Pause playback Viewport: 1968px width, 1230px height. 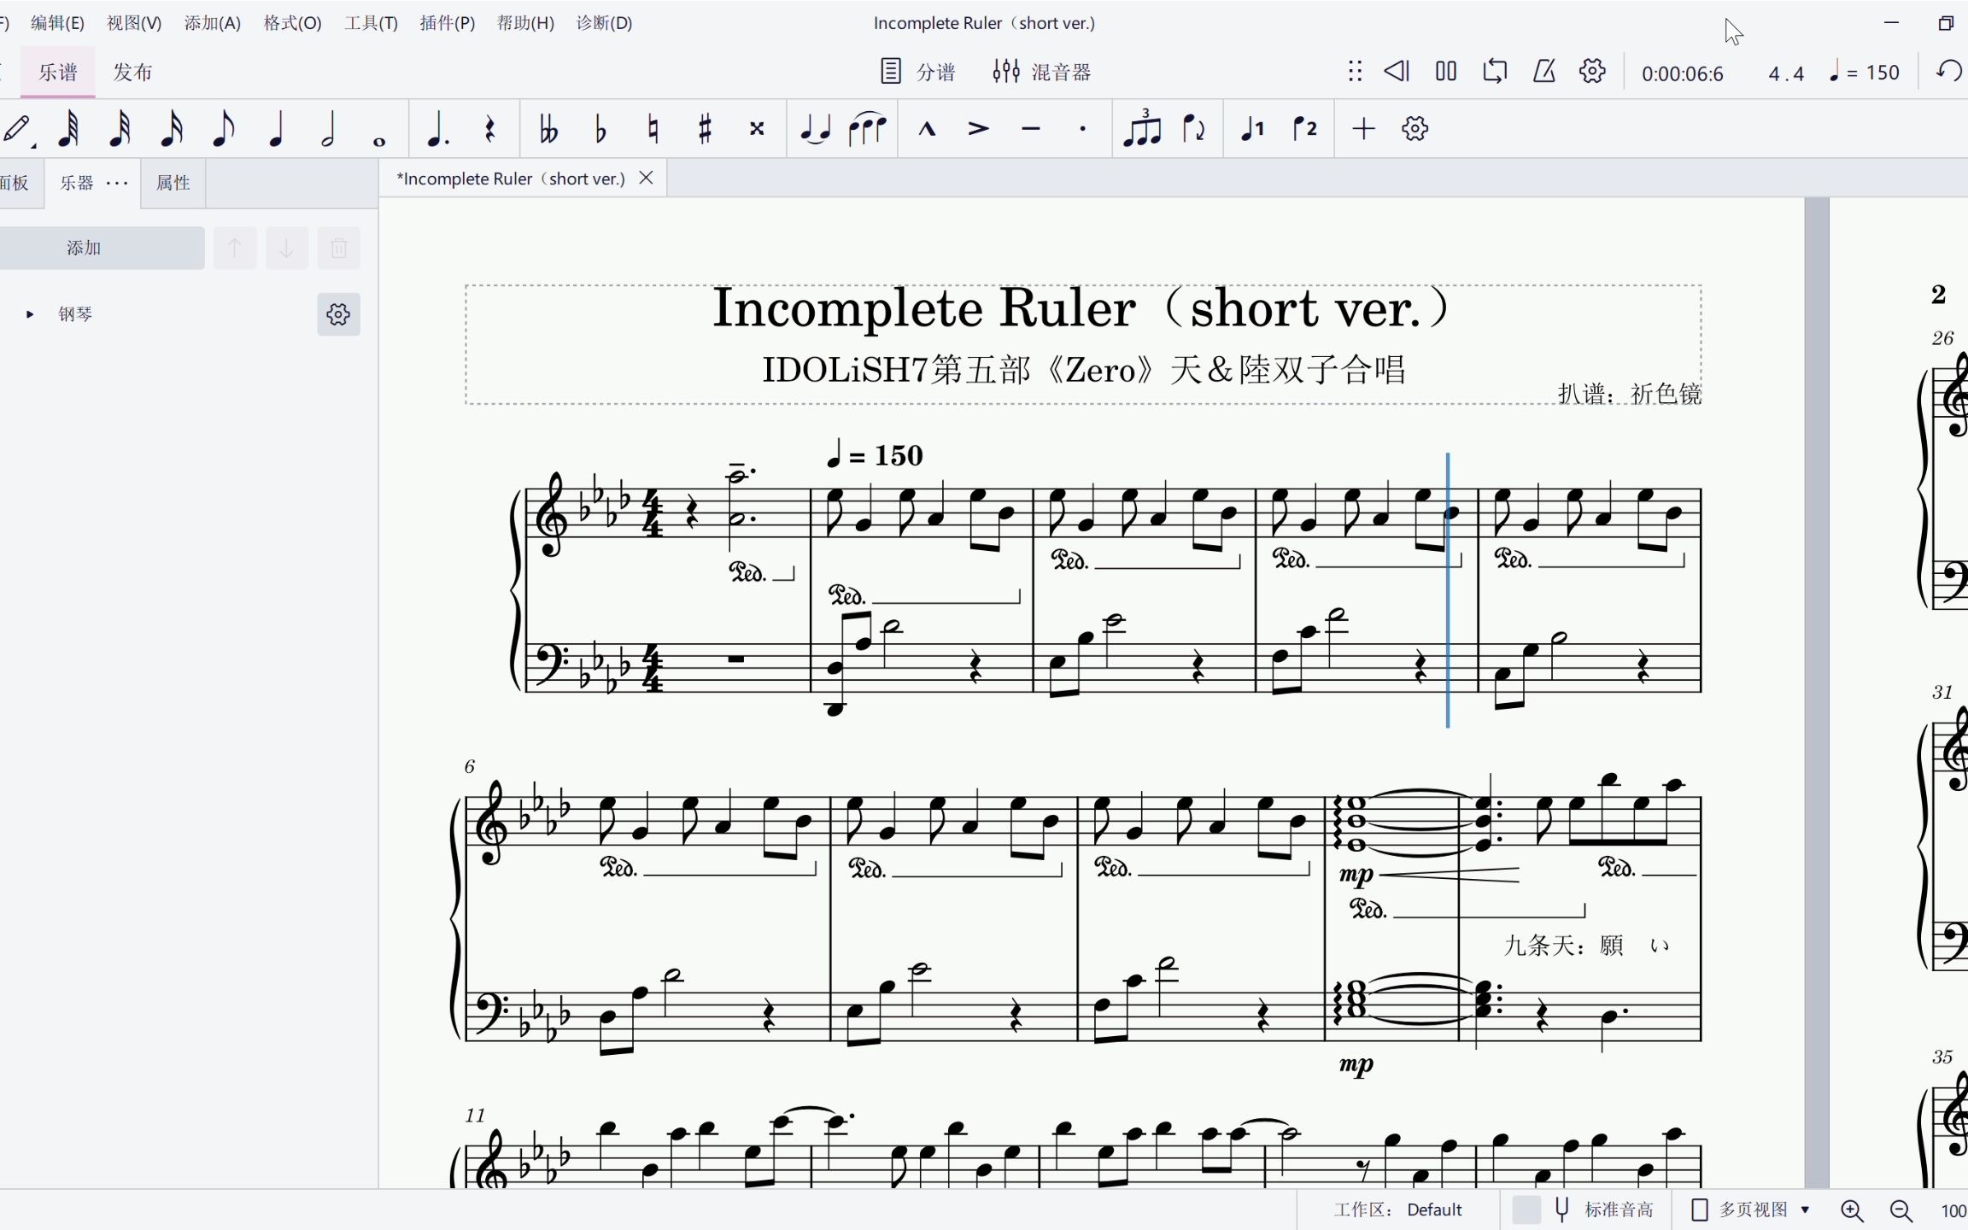[x=1446, y=71]
